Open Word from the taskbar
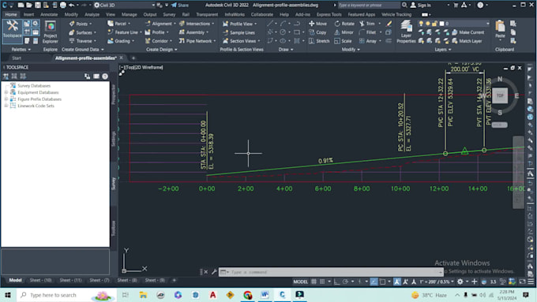537x302 pixels. point(265,295)
